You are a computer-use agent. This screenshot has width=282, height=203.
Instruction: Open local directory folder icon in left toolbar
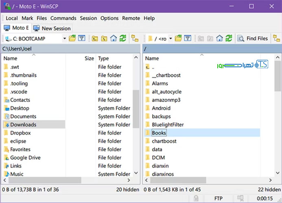click(x=72, y=39)
